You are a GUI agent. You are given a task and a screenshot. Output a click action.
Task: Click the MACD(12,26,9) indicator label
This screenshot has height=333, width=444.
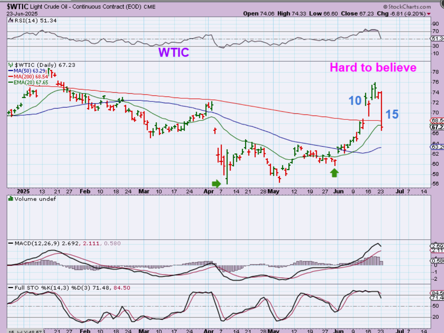(46, 243)
